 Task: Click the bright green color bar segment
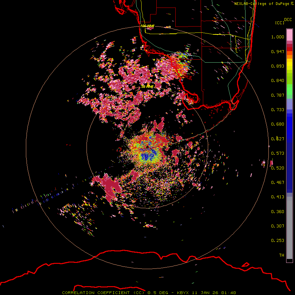tap(289, 89)
